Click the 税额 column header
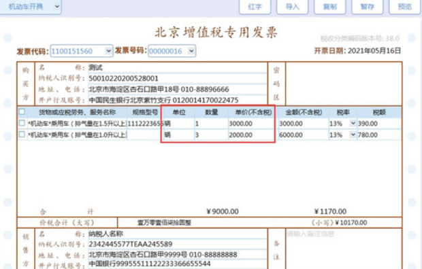 coord(379,112)
